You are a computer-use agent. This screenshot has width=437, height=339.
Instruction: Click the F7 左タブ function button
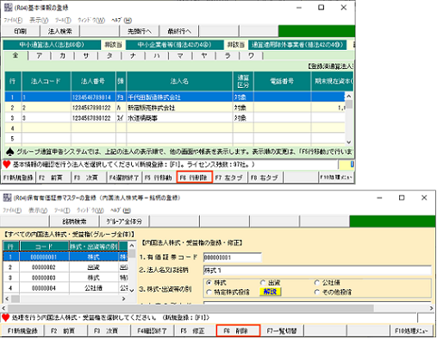229,178
